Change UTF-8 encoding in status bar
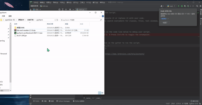The image size is (202, 105). [178, 103]
